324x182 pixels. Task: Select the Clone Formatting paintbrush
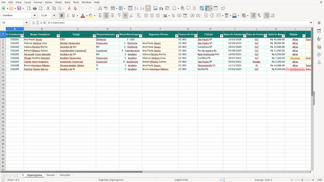coord(69,8)
